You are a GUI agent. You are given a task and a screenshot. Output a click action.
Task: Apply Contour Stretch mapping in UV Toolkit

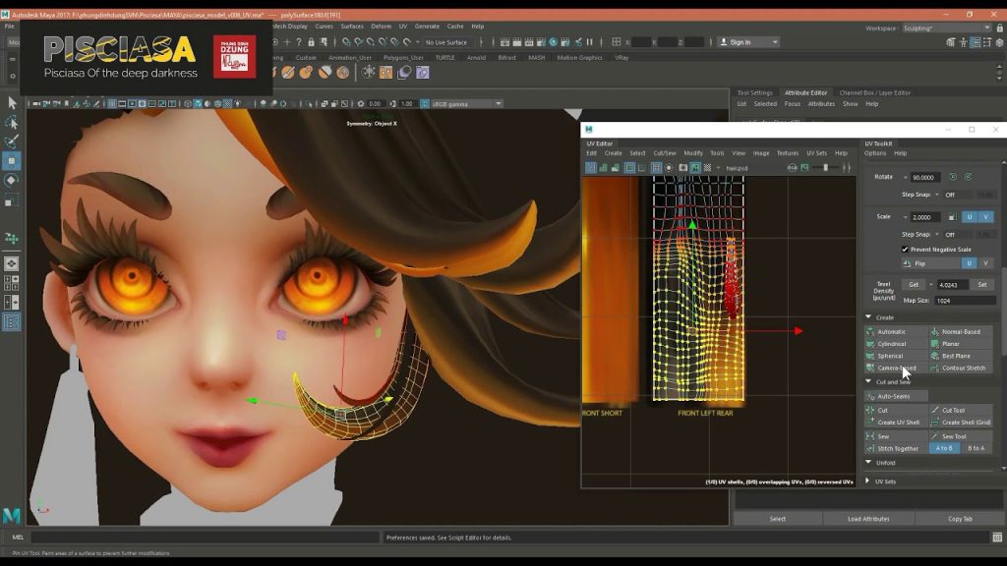pos(961,368)
